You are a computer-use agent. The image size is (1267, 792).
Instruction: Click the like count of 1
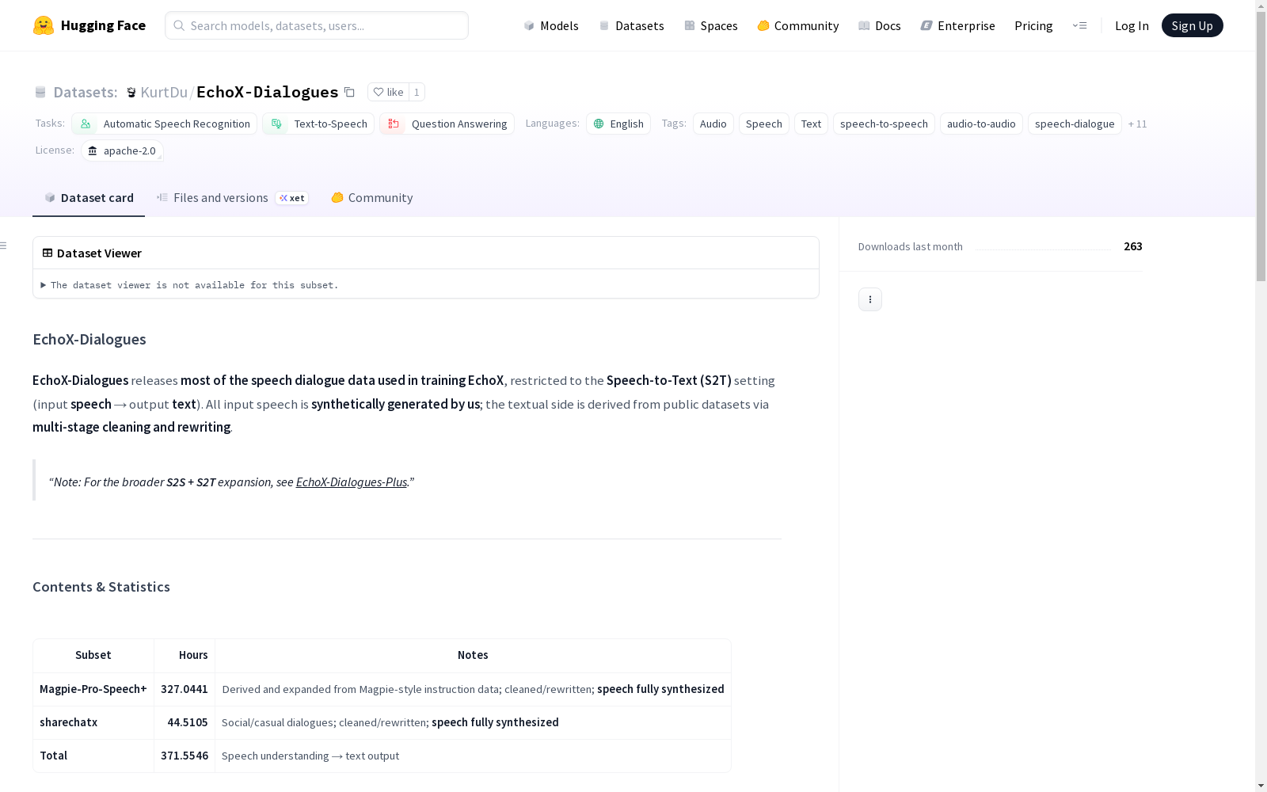point(417,92)
